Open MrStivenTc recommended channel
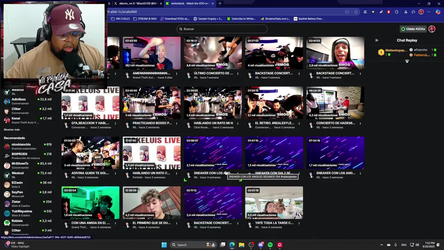 pyautogui.click(x=28, y=165)
